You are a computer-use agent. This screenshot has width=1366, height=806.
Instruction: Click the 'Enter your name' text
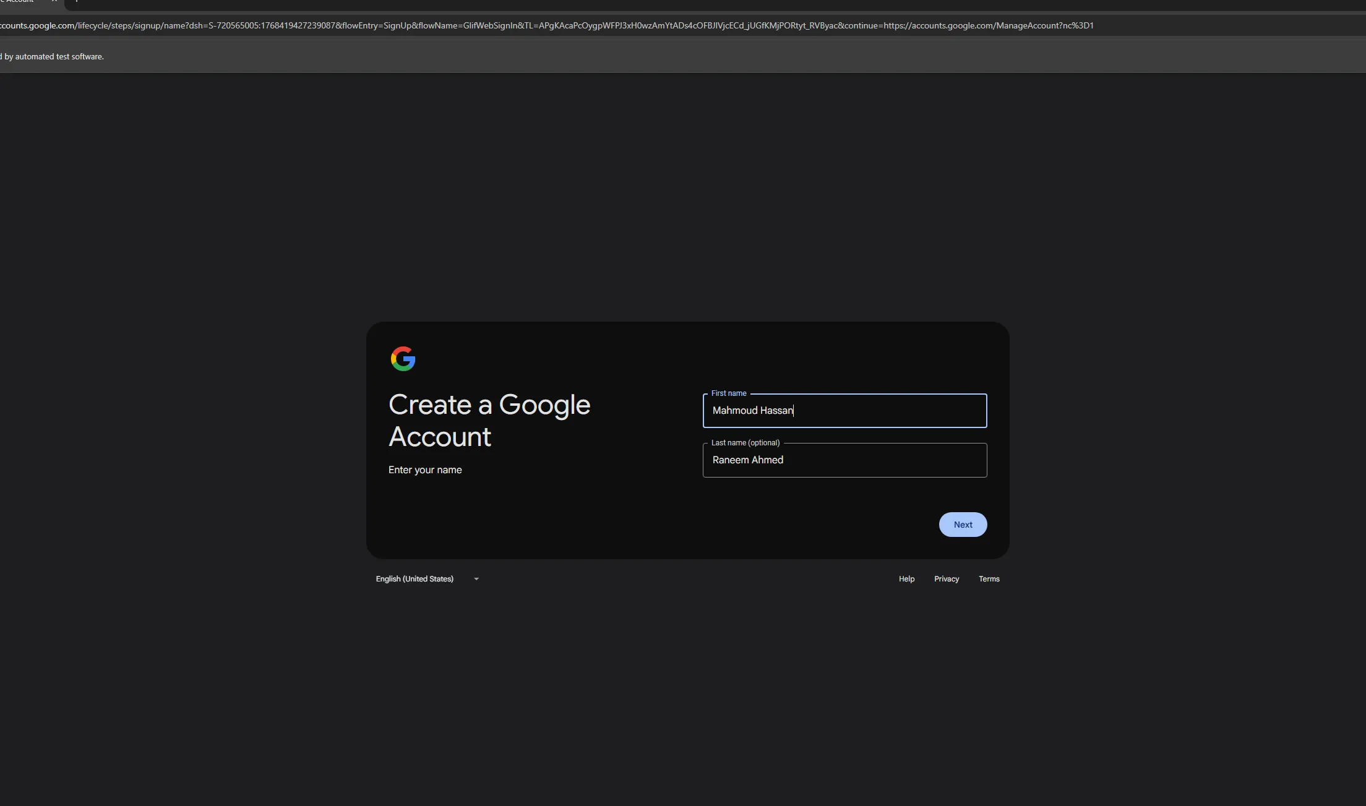(x=425, y=470)
